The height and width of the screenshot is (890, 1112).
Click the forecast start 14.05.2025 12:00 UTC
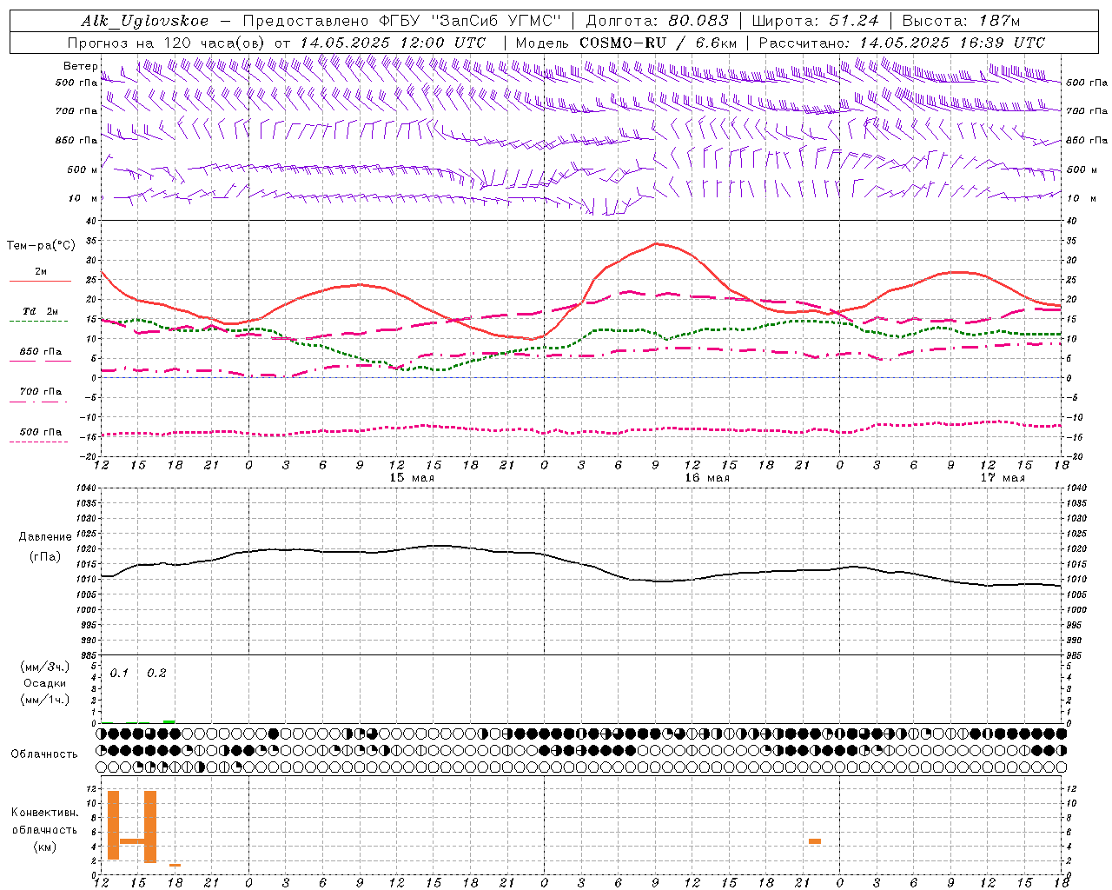coord(393,43)
